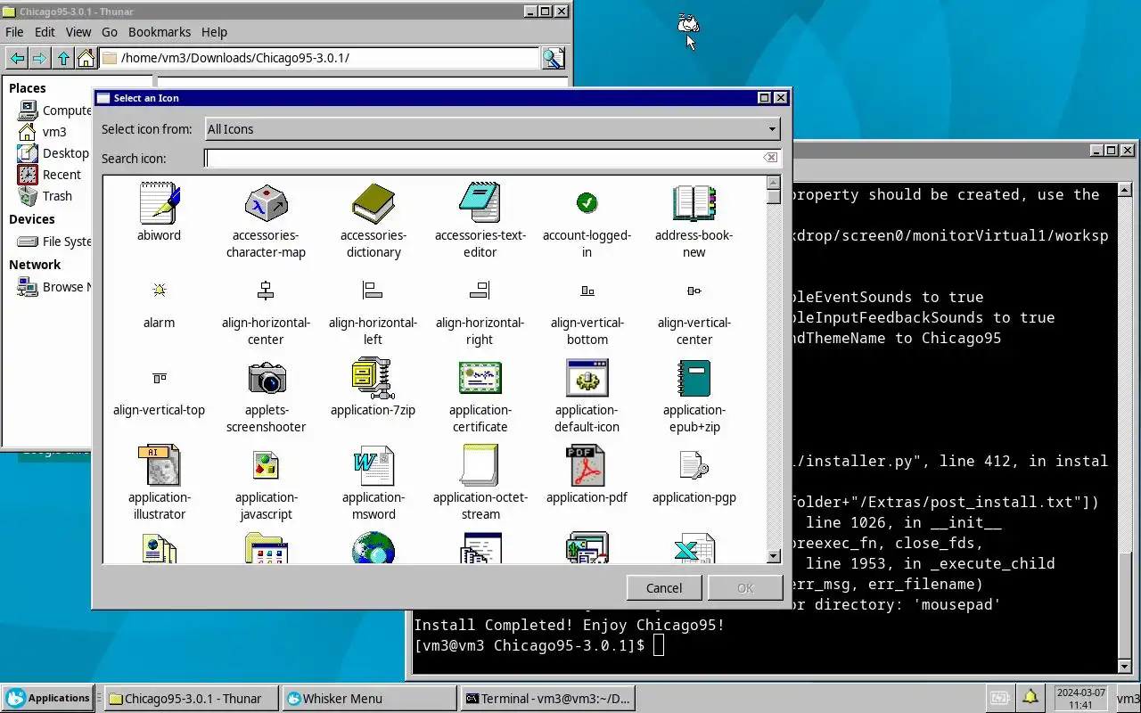Open the Edit menu in Thunar
The height and width of the screenshot is (713, 1141).
coord(45,31)
